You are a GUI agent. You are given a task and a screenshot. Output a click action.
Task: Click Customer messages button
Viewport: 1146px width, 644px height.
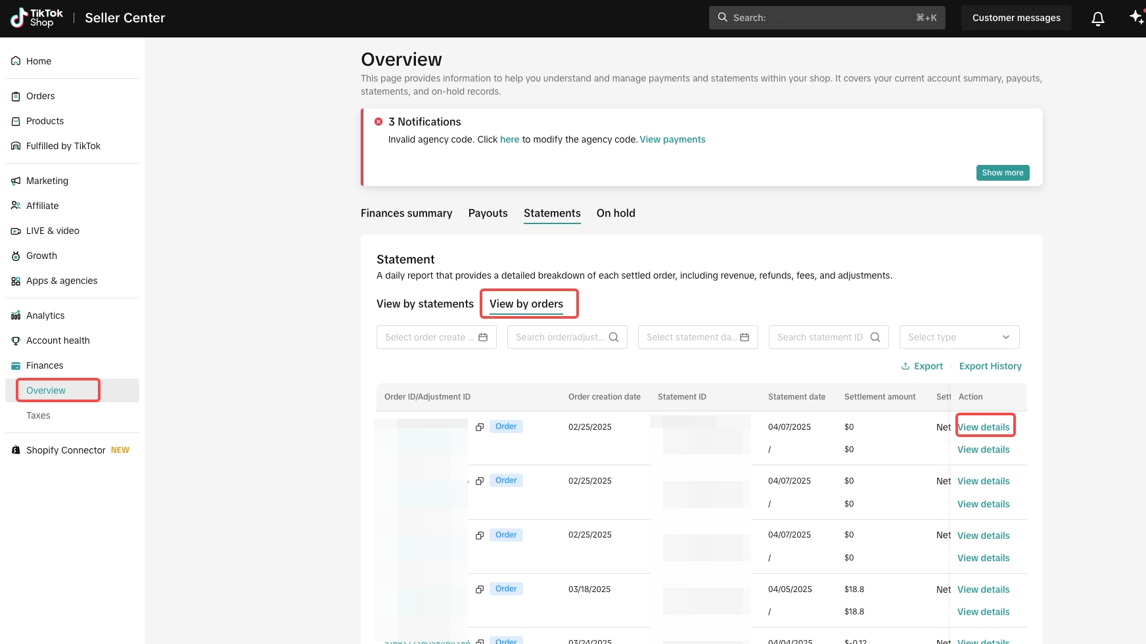click(1016, 18)
